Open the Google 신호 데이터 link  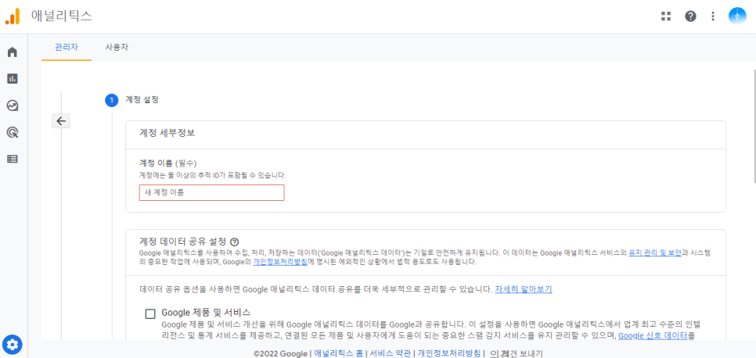(x=653, y=336)
